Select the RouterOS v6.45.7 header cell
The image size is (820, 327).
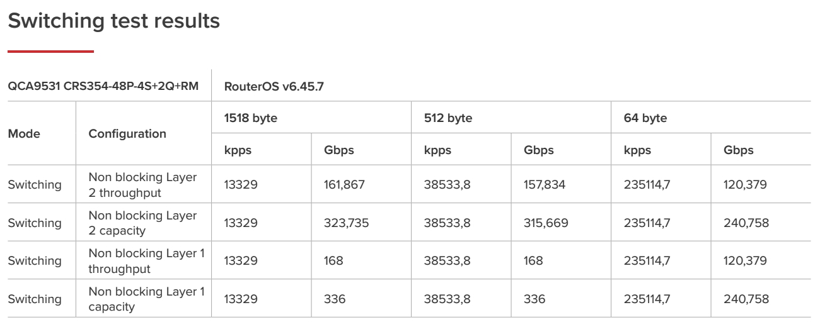click(x=274, y=87)
